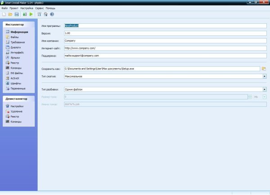Viewport: 270px width, 195px height.
Task: Click the Mb unit dropdown arrow
Action: 265,97
